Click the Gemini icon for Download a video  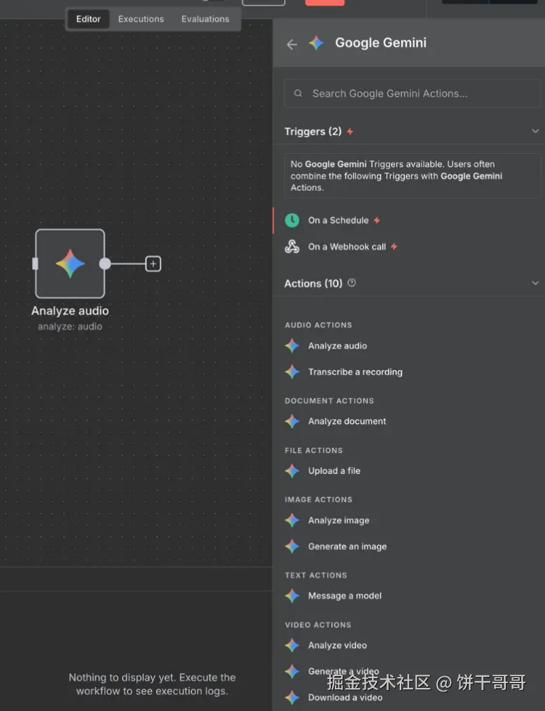click(x=292, y=697)
